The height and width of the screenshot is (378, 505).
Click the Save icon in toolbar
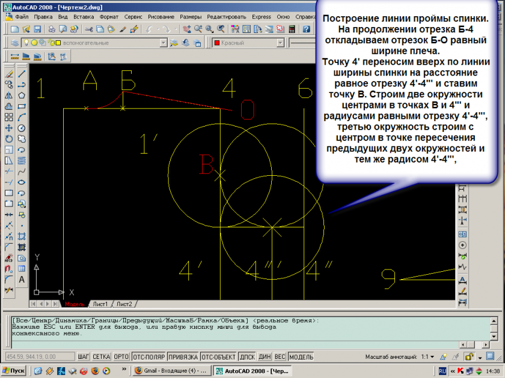pyautogui.click(x=37, y=29)
